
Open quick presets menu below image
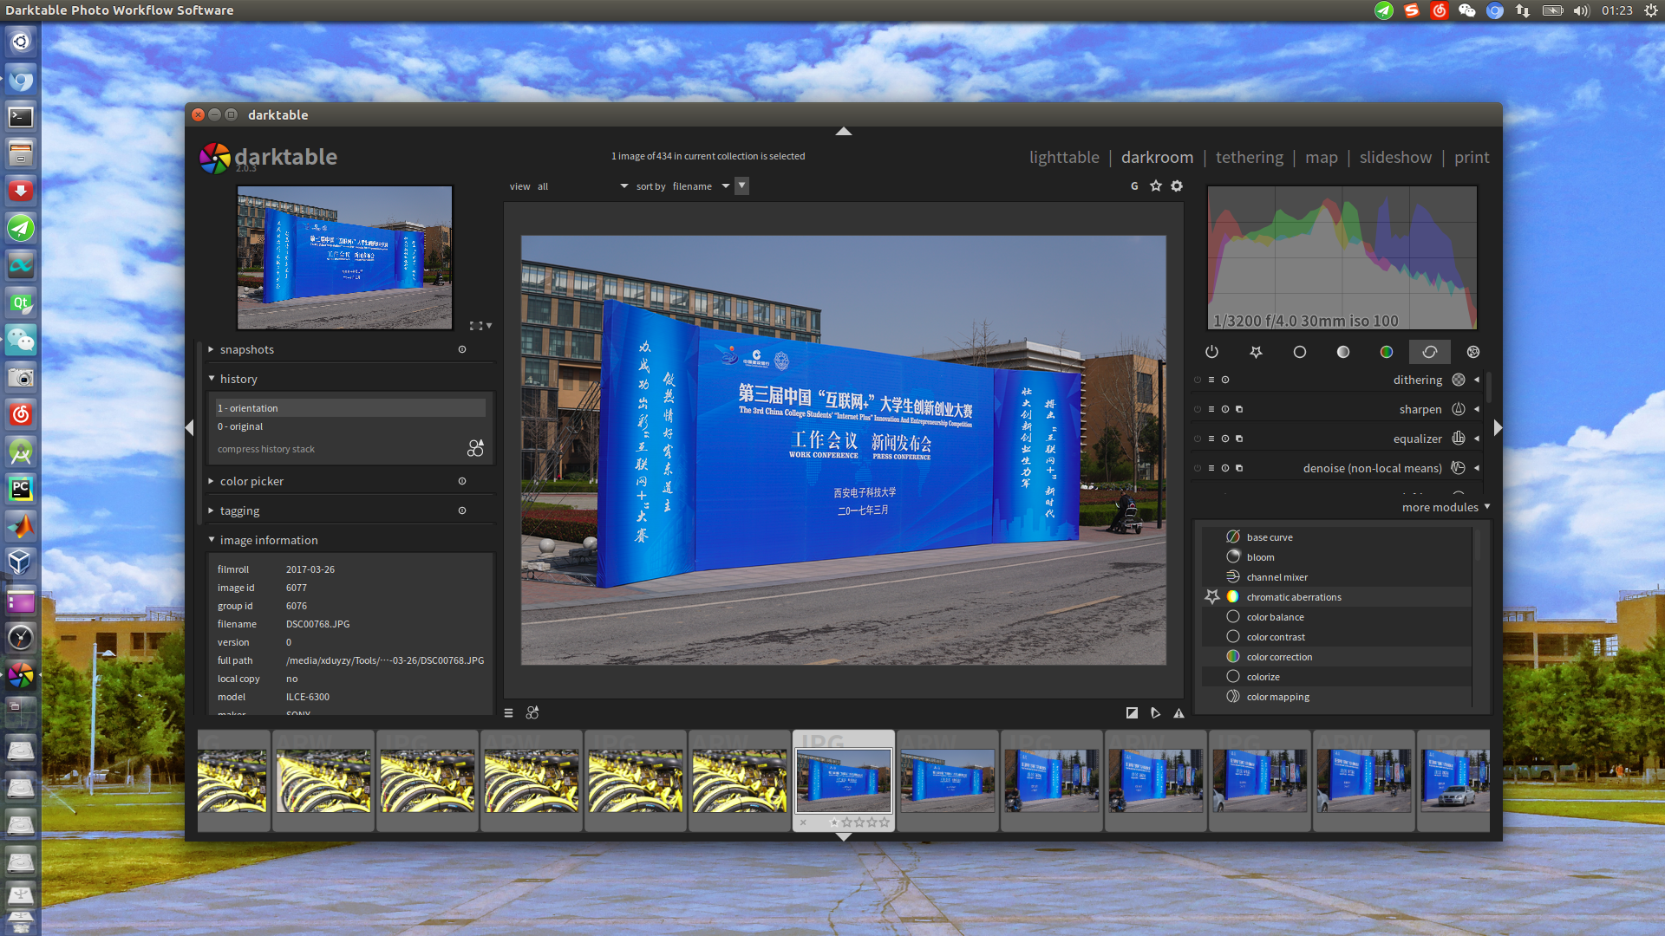(508, 712)
